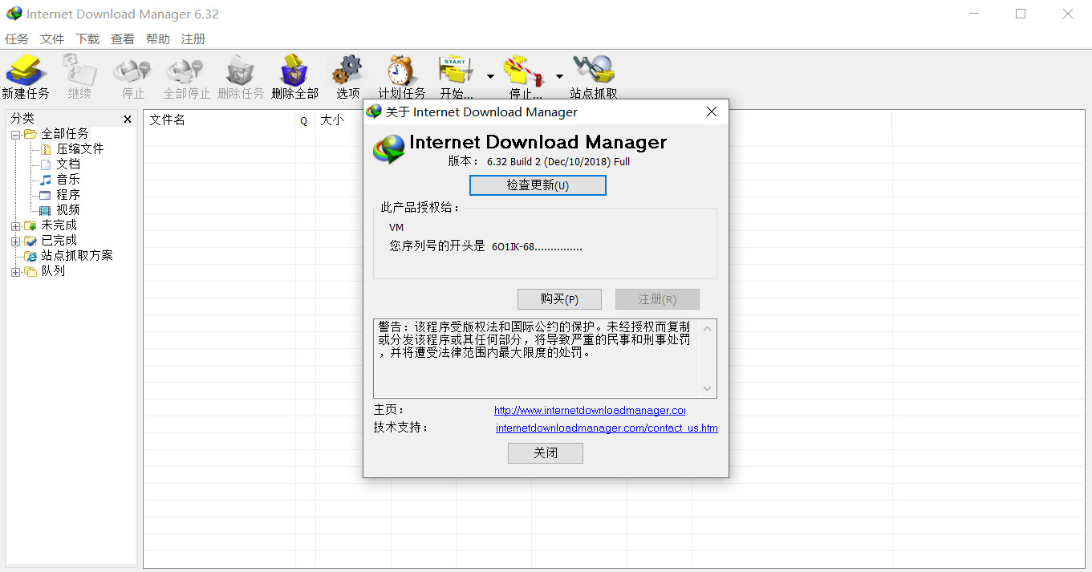This screenshot has height=572, width=1092.
Task: Click the 检查更新(U) button
Action: (x=538, y=185)
